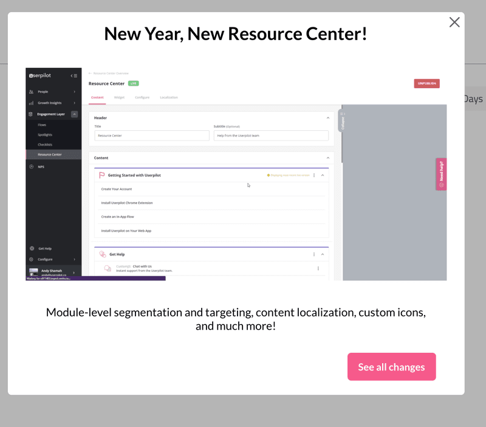
Task: Click the See all changes button
Action: tap(392, 366)
